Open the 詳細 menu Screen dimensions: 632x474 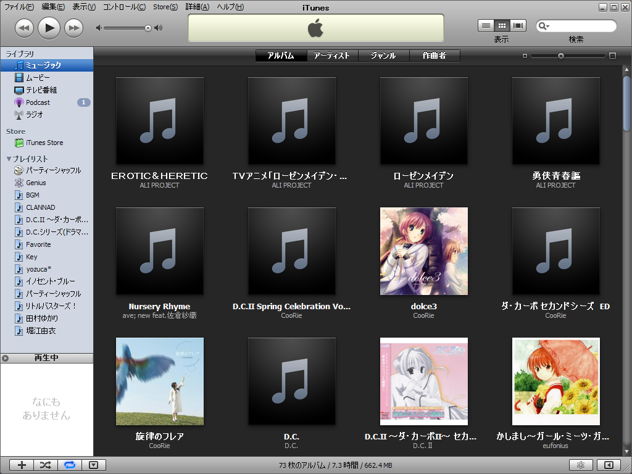(197, 7)
